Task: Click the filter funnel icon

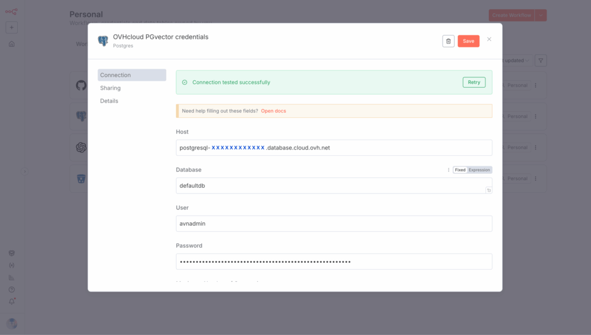Action: [541, 61]
